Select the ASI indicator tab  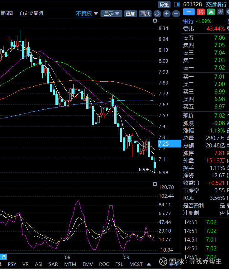coord(39,264)
